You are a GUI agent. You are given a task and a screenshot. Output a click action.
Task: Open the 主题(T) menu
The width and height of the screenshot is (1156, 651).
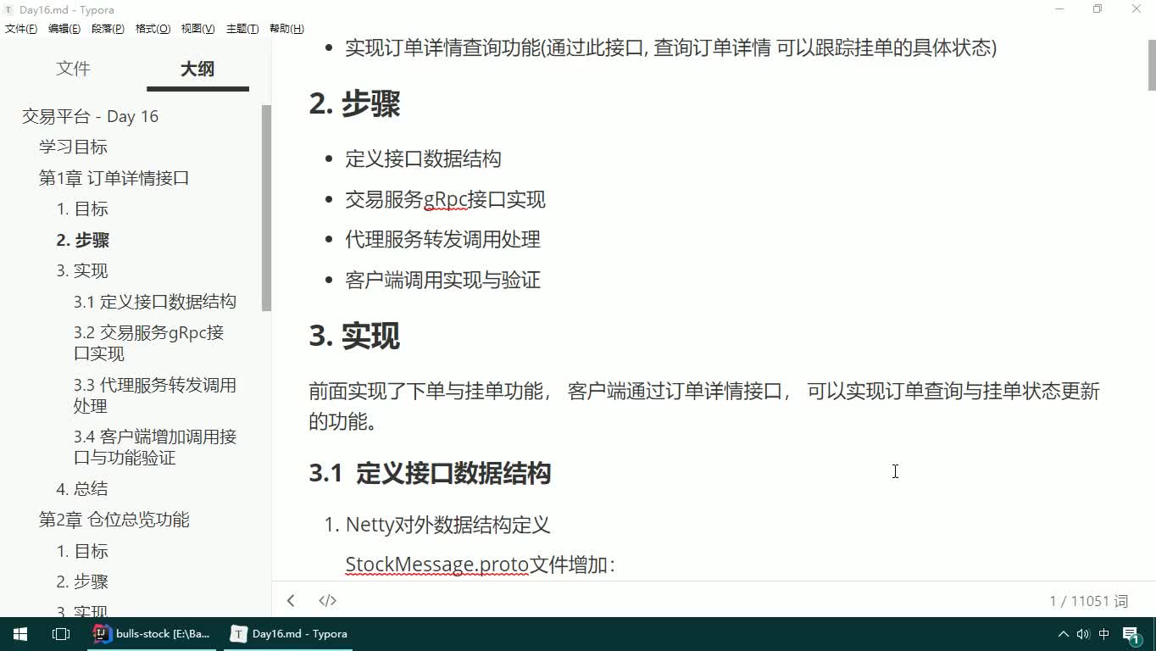pos(242,29)
